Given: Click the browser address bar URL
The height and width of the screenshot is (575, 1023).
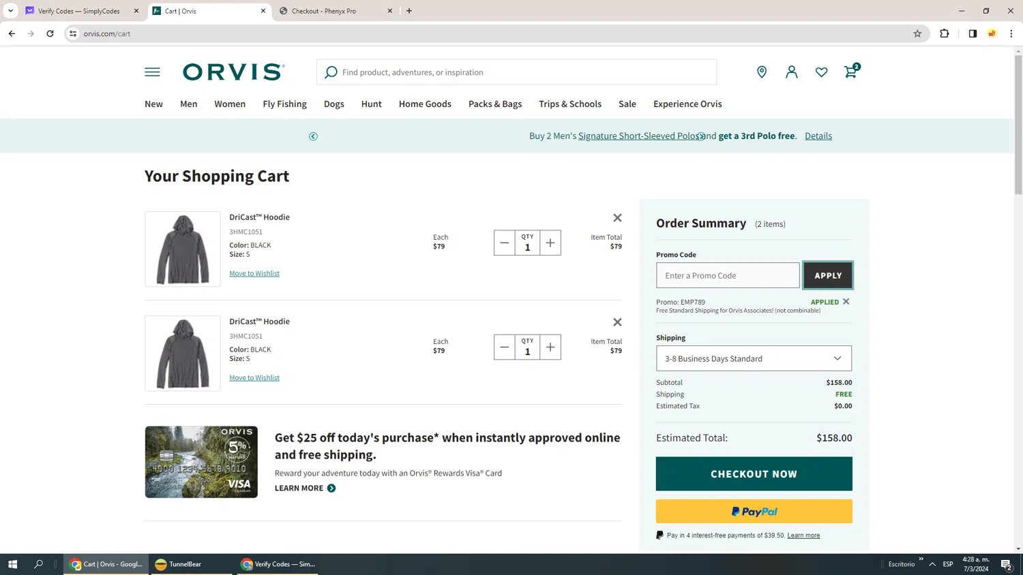Looking at the screenshot, I should [107, 33].
